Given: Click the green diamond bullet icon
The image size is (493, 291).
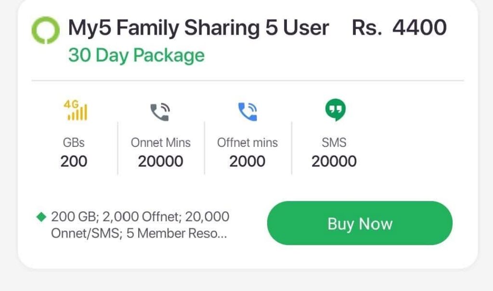Looking at the screenshot, I should [41, 217].
